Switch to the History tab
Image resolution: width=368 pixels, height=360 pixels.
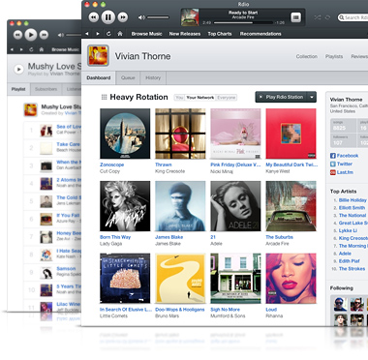[x=153, y=77]
